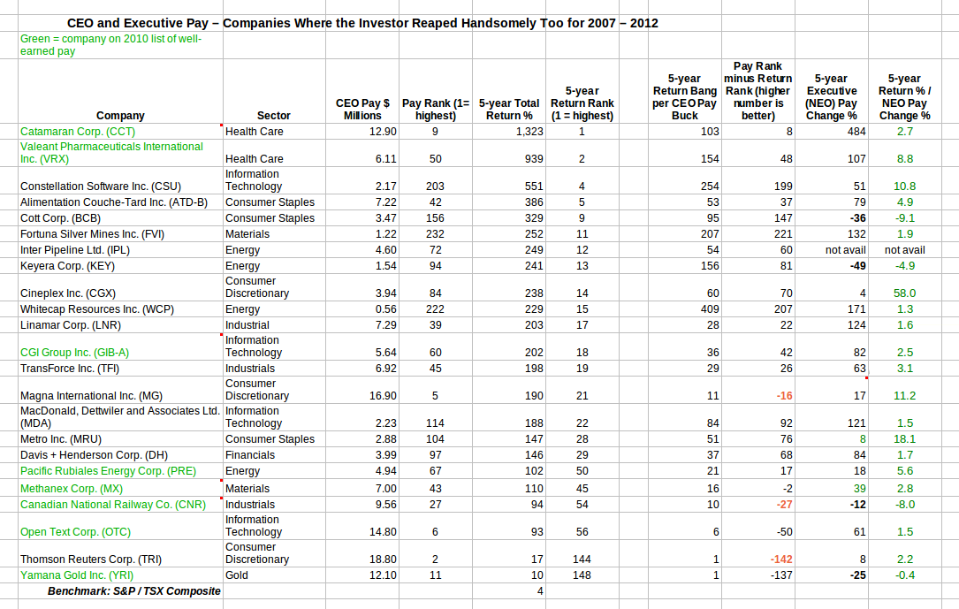Select Yamana's return rank value 148
Viewport: 959px width, 609px height.
tap(582, 575)
